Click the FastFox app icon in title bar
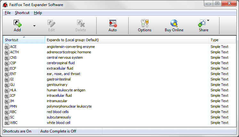This screenshot has width=239, height=137. (x=5, y=5)
